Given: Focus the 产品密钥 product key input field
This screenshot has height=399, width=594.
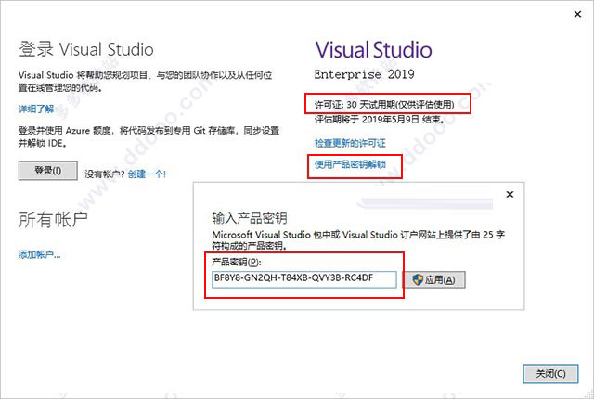Looking at the screenshot, I should [x=304, y=279].
